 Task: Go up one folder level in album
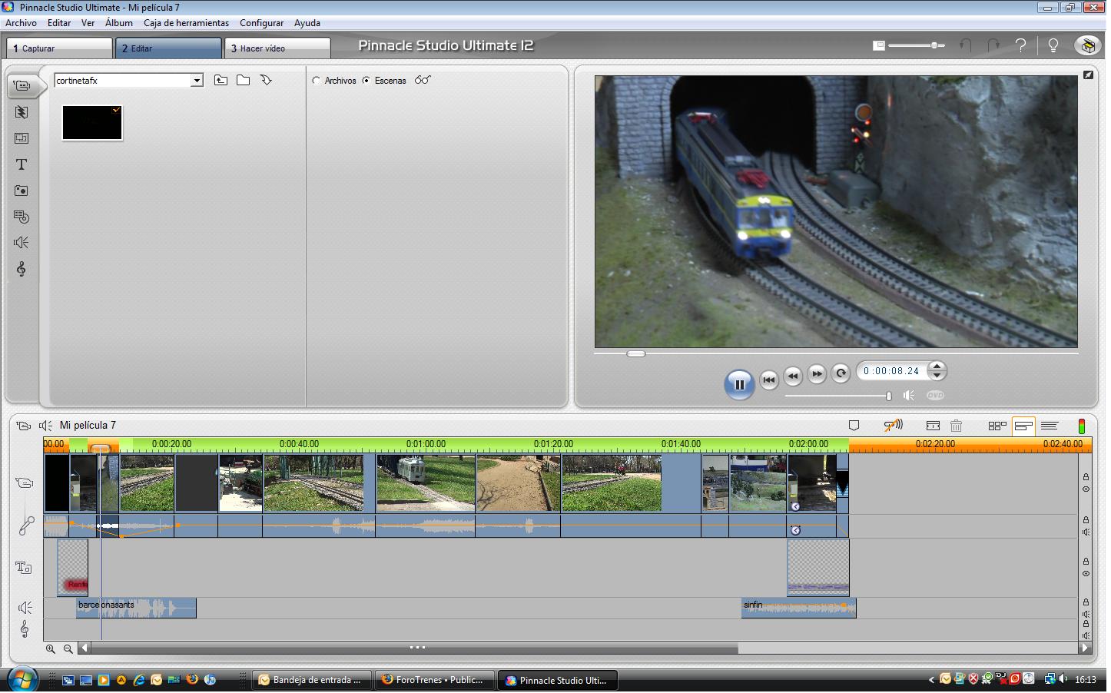(221, 80)
